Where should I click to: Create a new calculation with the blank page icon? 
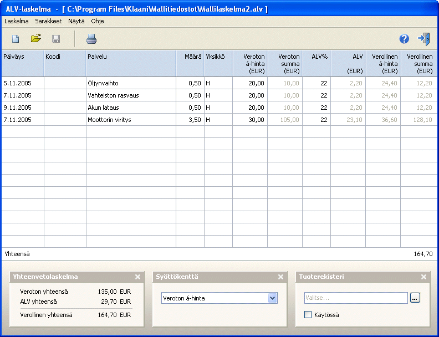[x=16, y=39]
